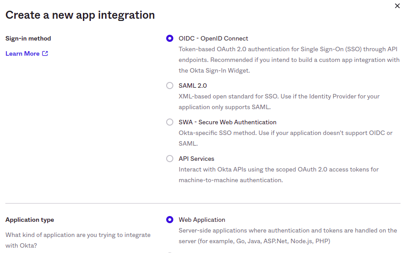Select OIDC - OpenID Connect radio button
409x253 pixels.
(170, 39)
